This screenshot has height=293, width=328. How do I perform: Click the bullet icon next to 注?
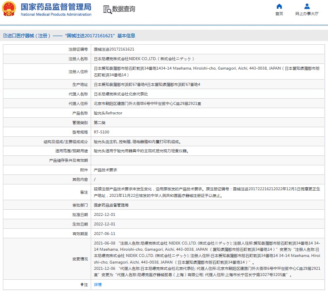pos(82,285)
